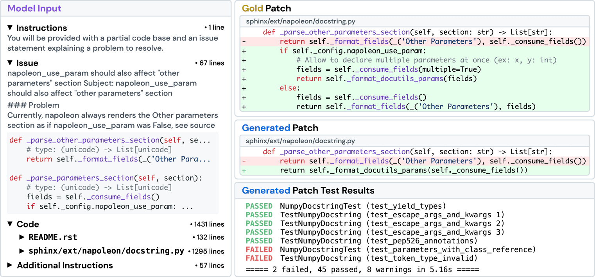595x277 pixels.
Task: Open Gold Patch file path sphinx/ext/napoleon/docstring.py
Action: tap(301, 21)
